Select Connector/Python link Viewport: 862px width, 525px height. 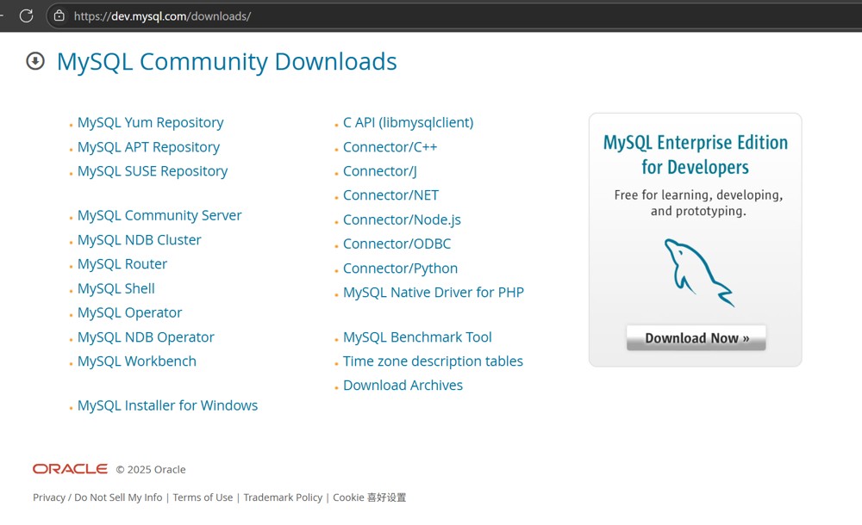(x=400, y=269)
